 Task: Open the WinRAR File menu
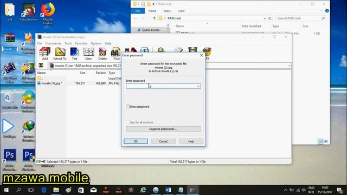click(40, 43)
